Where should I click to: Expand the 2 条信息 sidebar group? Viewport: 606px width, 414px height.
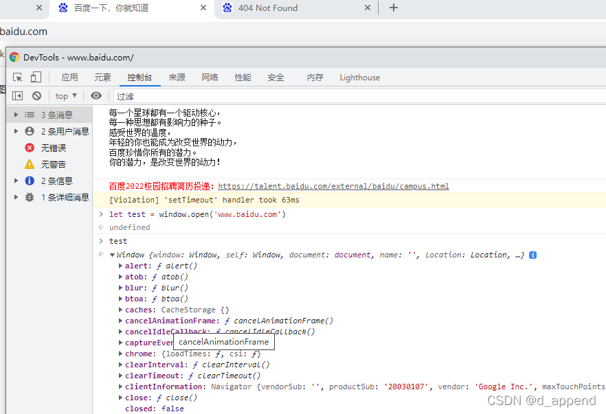(16, 181)
